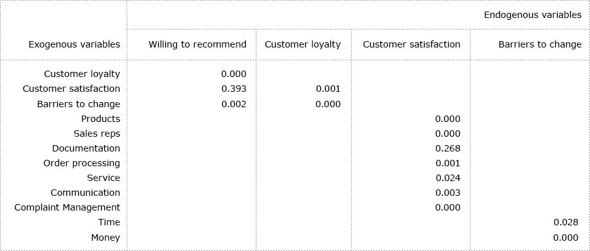Click the 0.002 value under Willing to recommend
Viewport: 590px width, 251px height.
click(x=234, y=104)
